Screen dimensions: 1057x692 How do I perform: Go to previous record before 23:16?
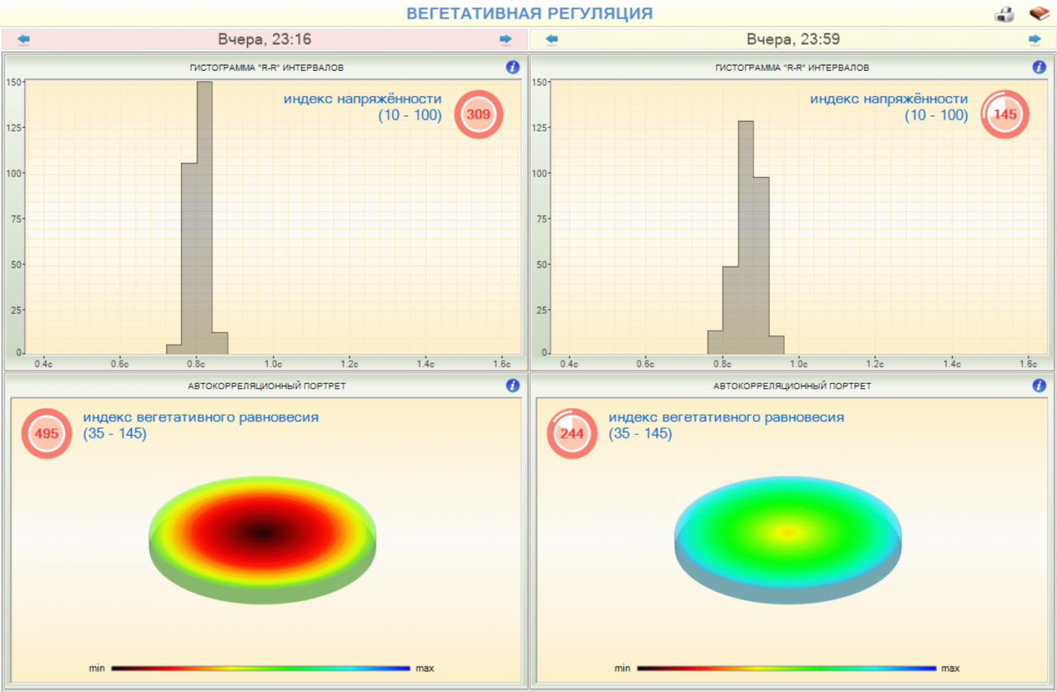(24, 39)
